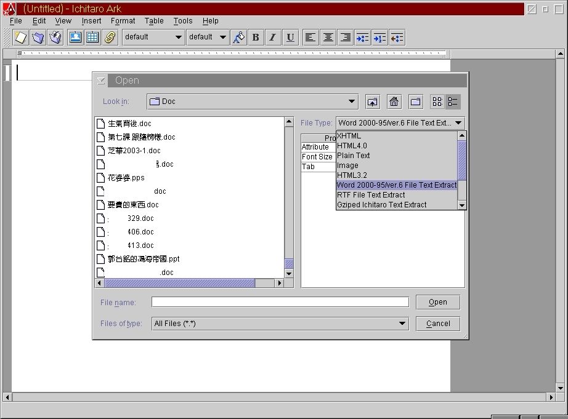Select Word 2000-95/ver.6 File Text Extract option
Viewport: 568px width, 419px height.
pyautogui.click(x=397, y=185)
